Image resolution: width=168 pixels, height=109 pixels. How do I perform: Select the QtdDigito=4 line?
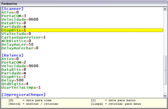[15, 84]
